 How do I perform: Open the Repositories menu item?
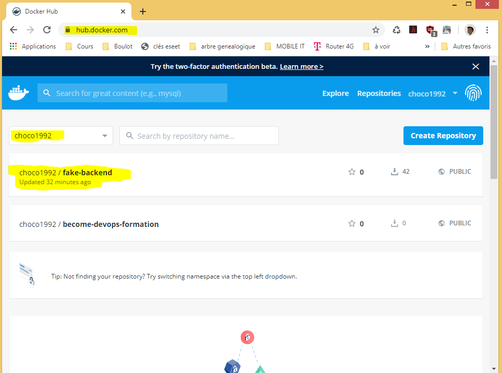(379, 93)
